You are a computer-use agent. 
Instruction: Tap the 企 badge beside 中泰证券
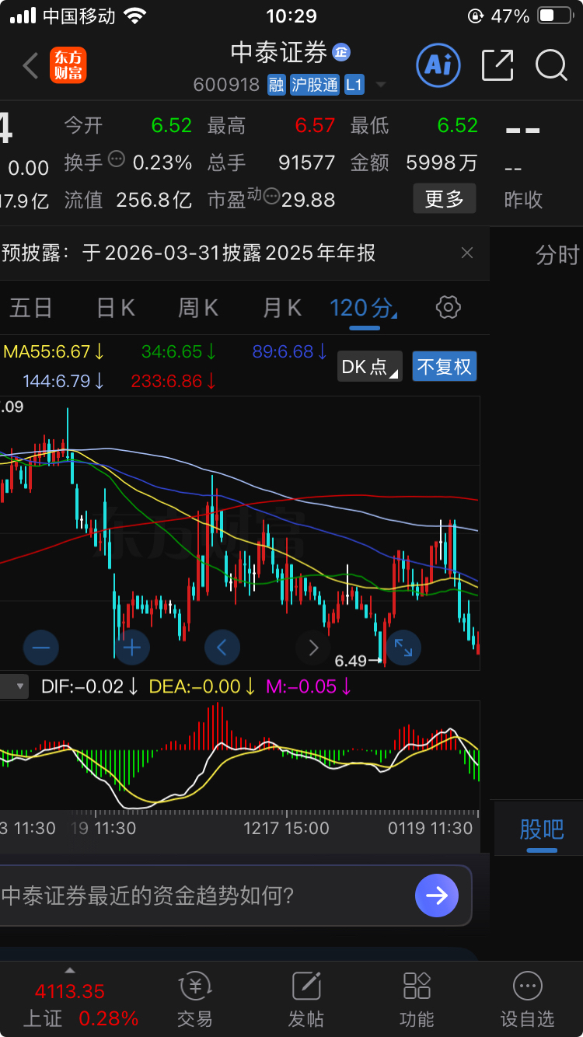(341, 52)
